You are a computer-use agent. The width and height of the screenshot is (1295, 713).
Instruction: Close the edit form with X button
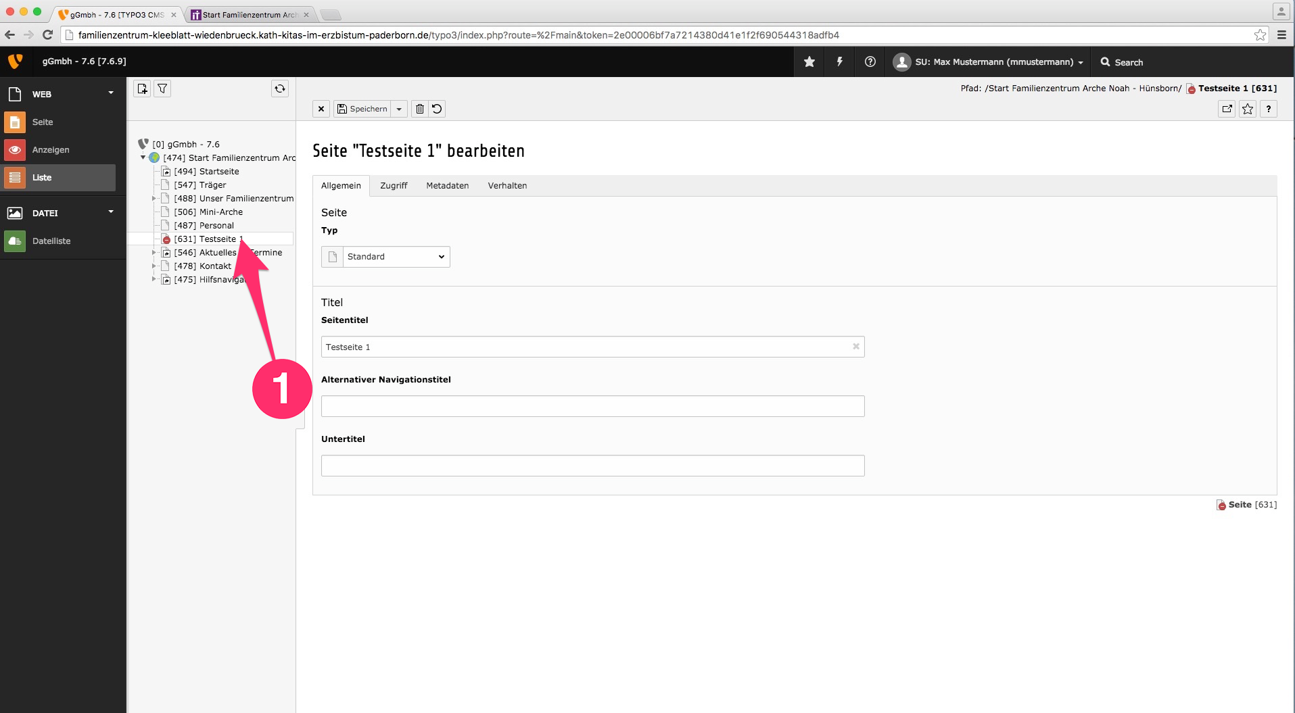point(321,109)
